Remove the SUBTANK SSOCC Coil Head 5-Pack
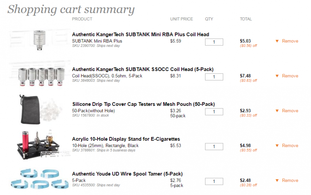This screenshot has width=311, height=195. pyautogui.click(x=290, y=76)
